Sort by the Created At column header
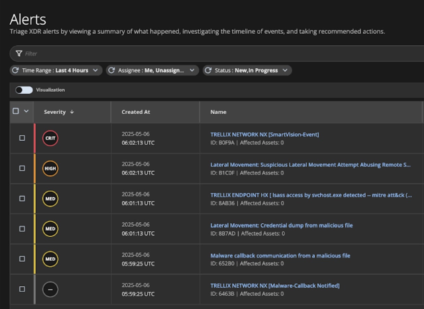424x309 pixels. click(x=136, y=112)
